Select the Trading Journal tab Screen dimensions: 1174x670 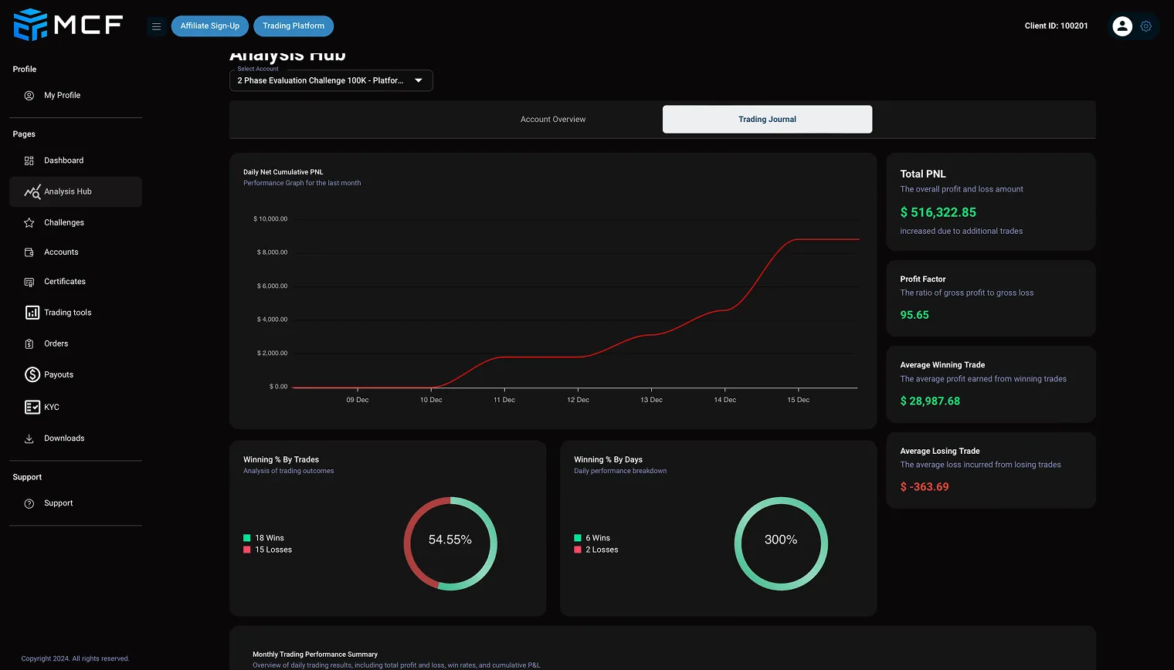[767, 120]
